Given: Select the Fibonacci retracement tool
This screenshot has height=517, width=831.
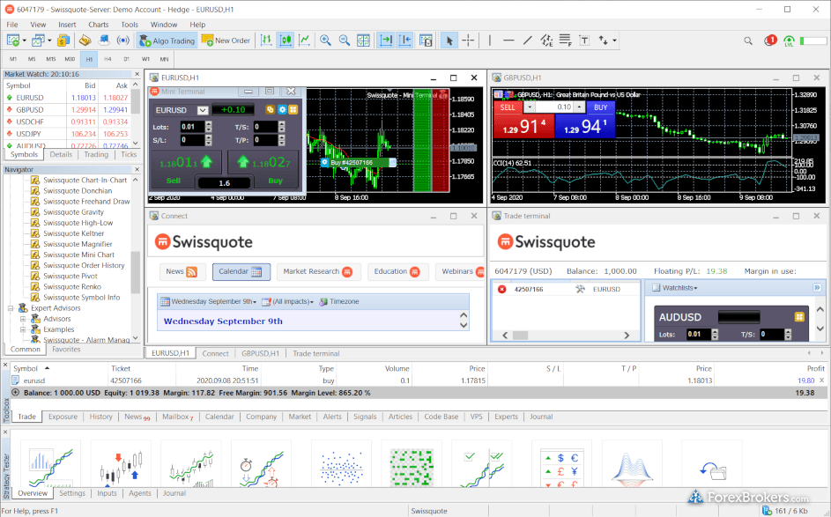Looking at the screenshot, I should tap(566, 41).
